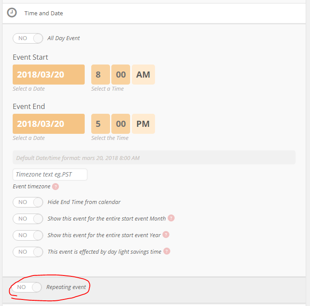Click help icon for day light savings time
310x306 pixels.
pos(167,252)
